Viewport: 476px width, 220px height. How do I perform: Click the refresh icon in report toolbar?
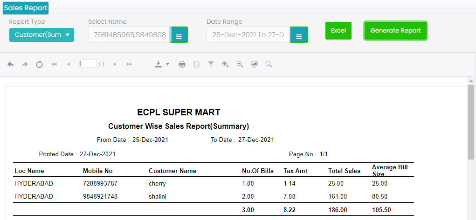coord(40,64)
